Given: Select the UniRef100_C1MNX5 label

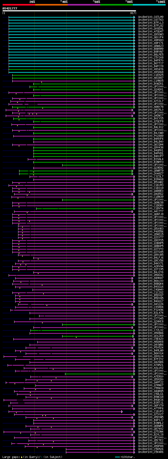Looking at the screenshot, I should coord(151,81).
